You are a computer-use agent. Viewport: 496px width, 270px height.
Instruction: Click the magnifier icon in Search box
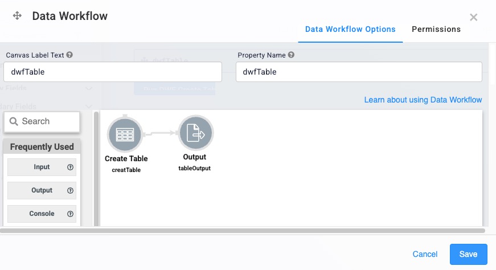(14, 121)
